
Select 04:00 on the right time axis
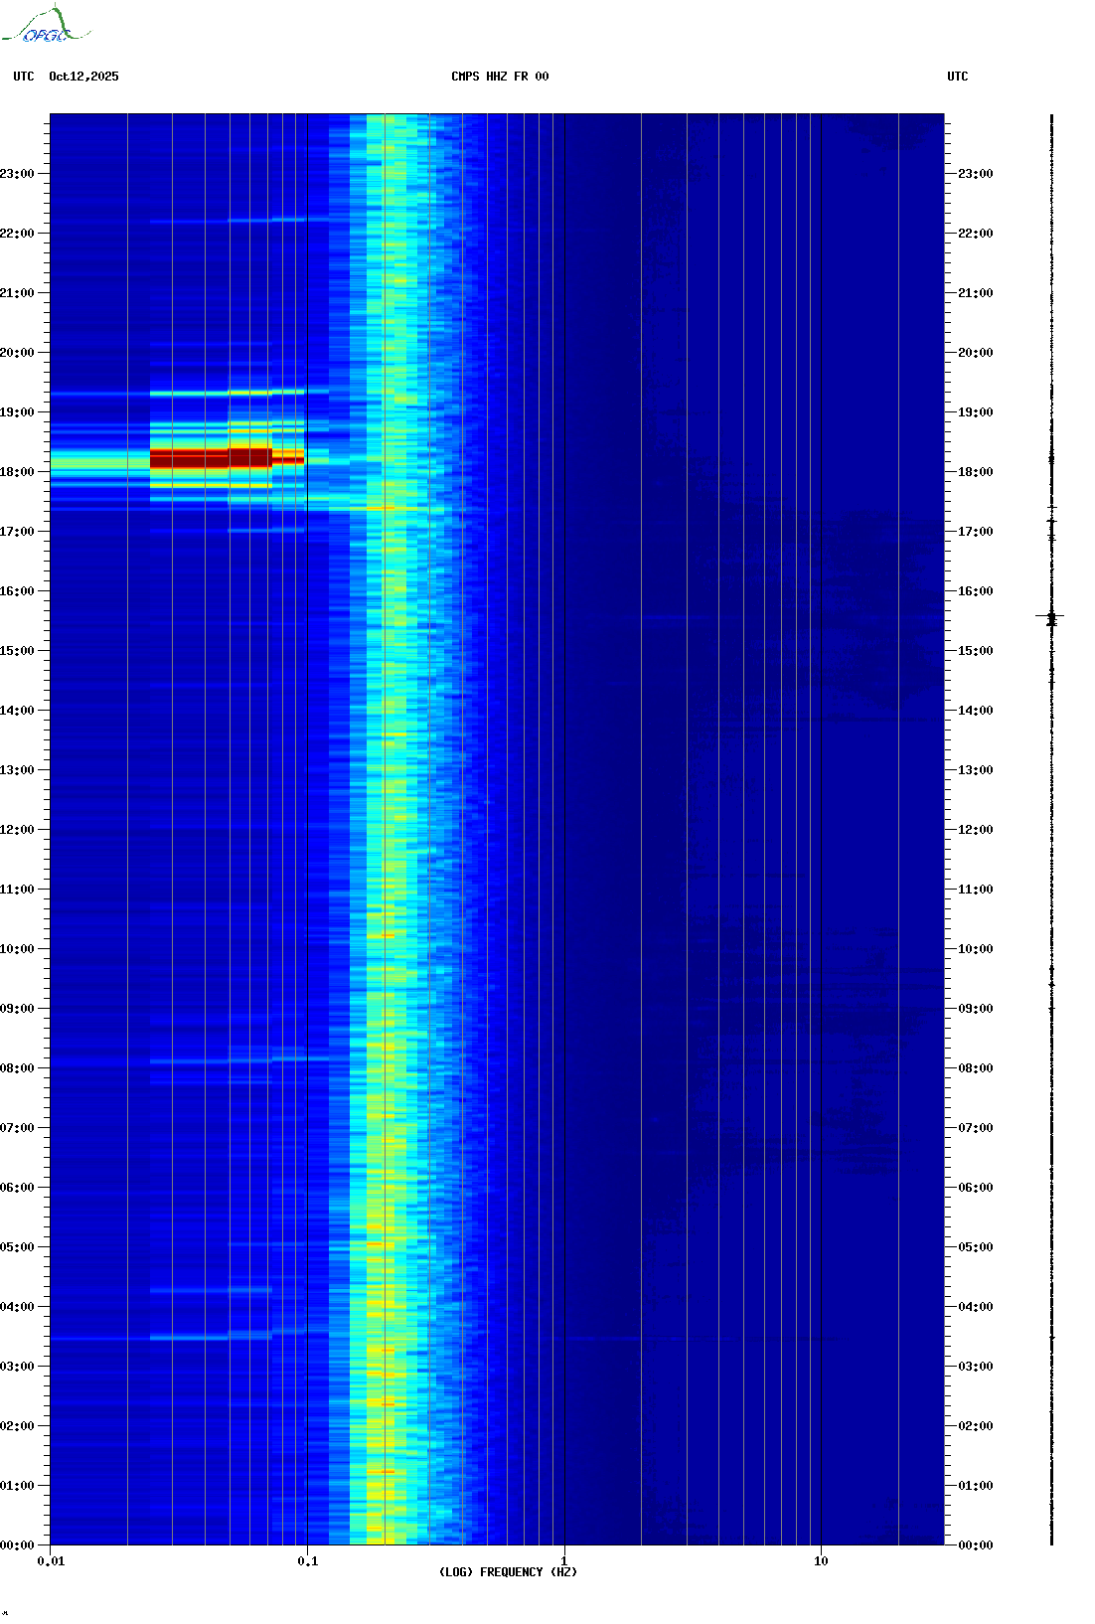pyautogui.click(x=976, y=1307)
